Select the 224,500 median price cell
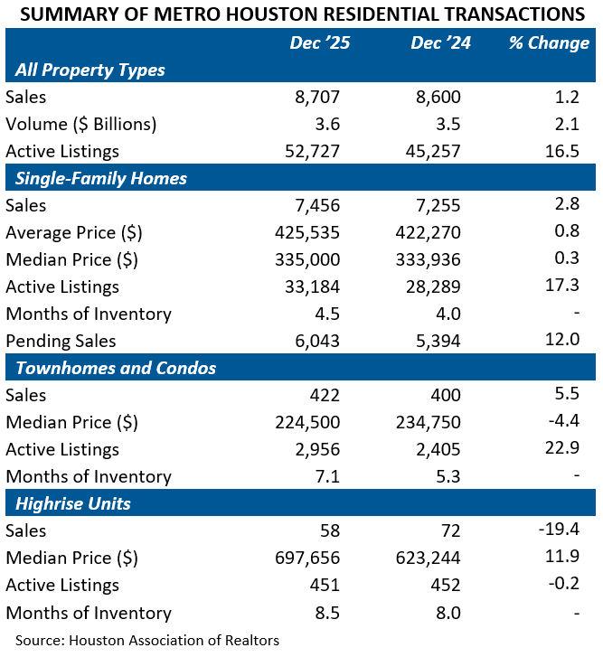 [x=308, y=422]
